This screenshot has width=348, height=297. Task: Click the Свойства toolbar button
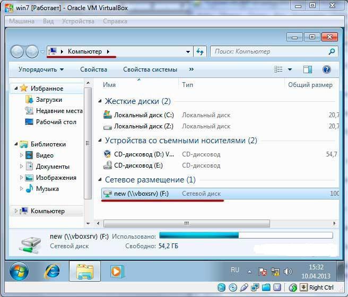(94, 69)
